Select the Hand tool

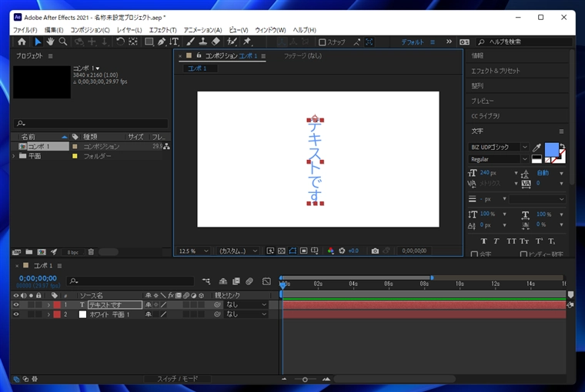50,42
